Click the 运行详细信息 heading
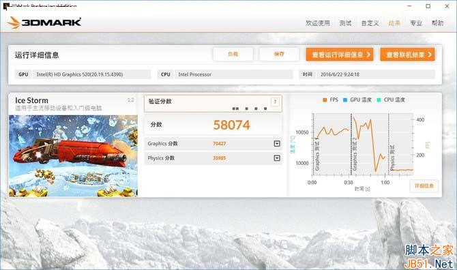457x270 pixels. click(x=37, y=55)
